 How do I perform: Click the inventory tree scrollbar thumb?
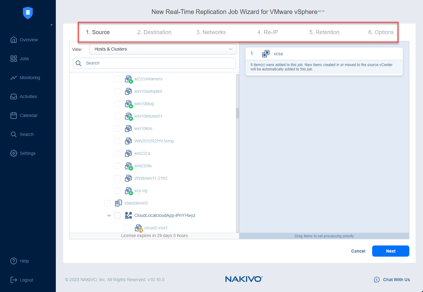pyautogui.click(x=238, y=113)
